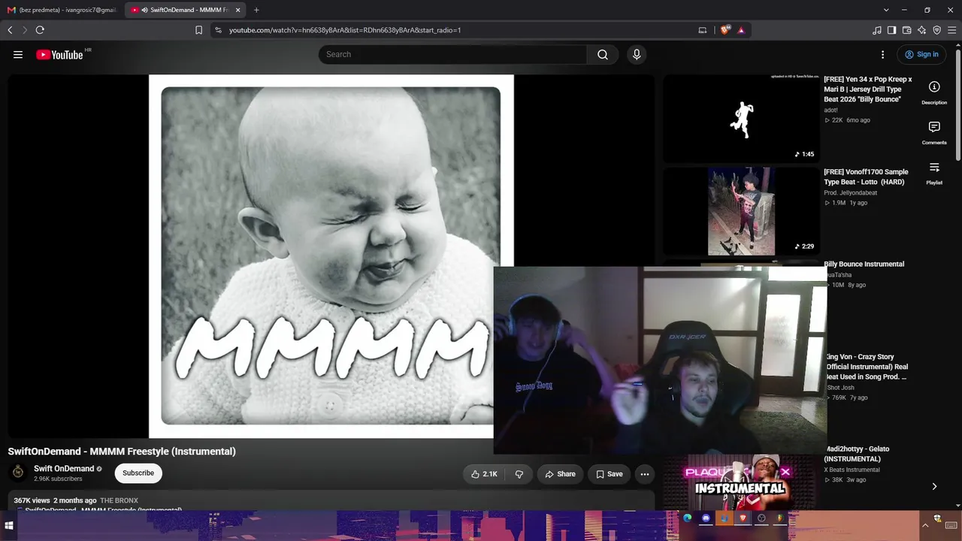962x541 pixels.
Task: Switch to the Gmail tab
Action: [x=62, y=10]
